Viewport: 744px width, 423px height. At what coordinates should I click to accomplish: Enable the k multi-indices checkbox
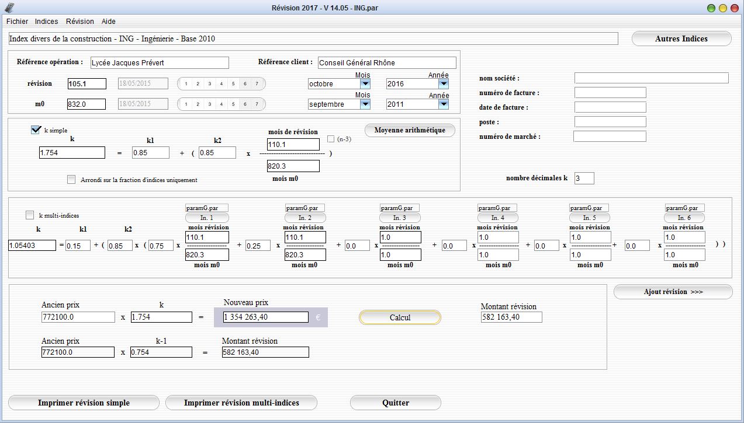(30, 215)
